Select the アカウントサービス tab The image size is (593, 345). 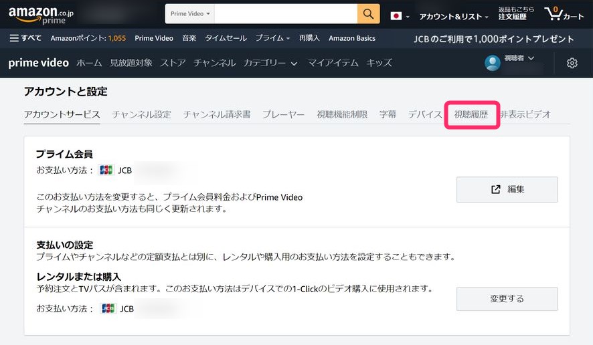[x=62, y=114]
